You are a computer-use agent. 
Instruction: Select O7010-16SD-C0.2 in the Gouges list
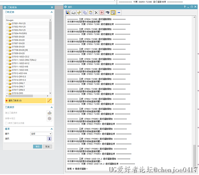[x=20, y=57]
